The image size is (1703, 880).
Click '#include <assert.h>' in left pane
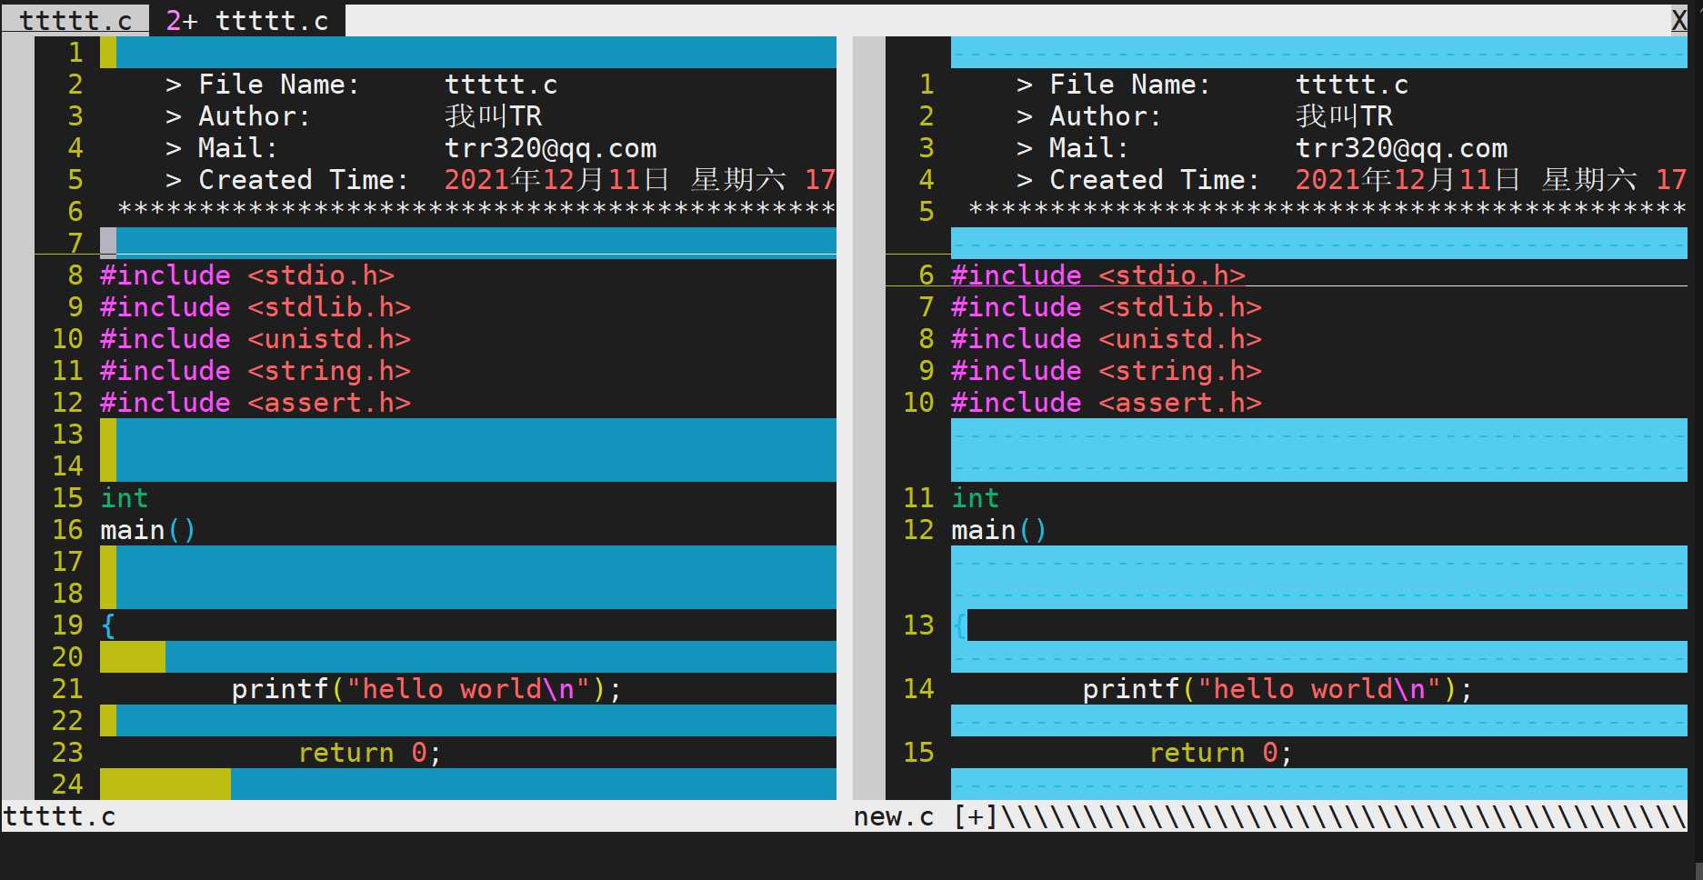[255, 403]
